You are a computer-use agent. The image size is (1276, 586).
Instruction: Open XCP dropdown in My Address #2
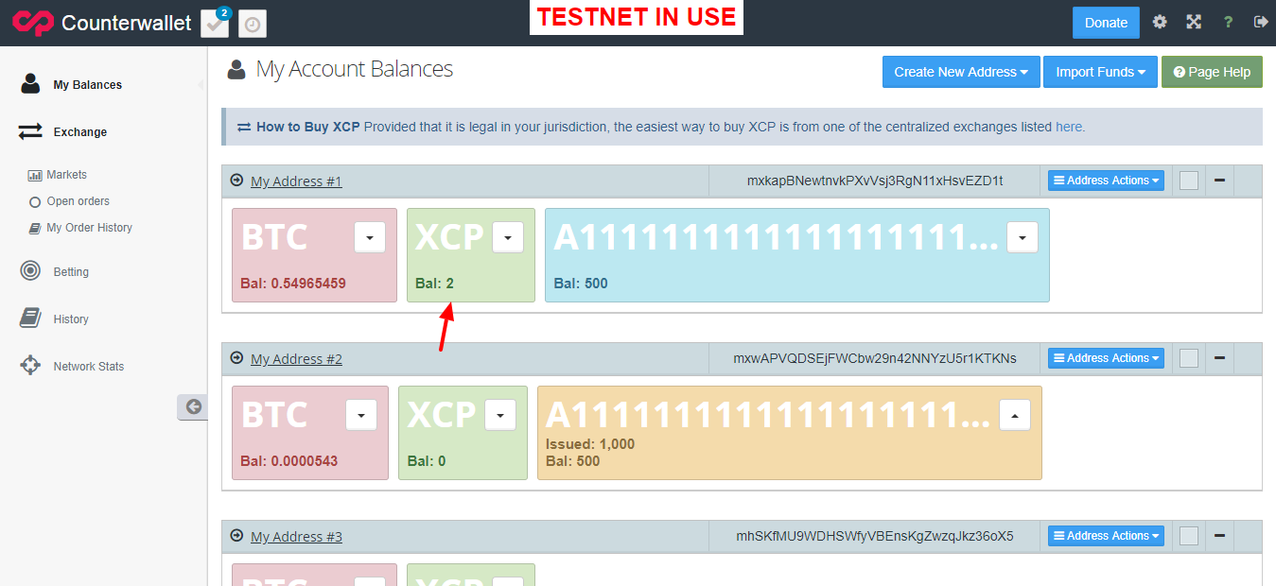point(500,415)
